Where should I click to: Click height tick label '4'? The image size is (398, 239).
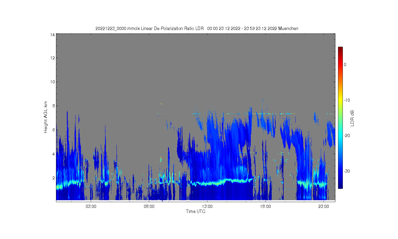[54, 154]
